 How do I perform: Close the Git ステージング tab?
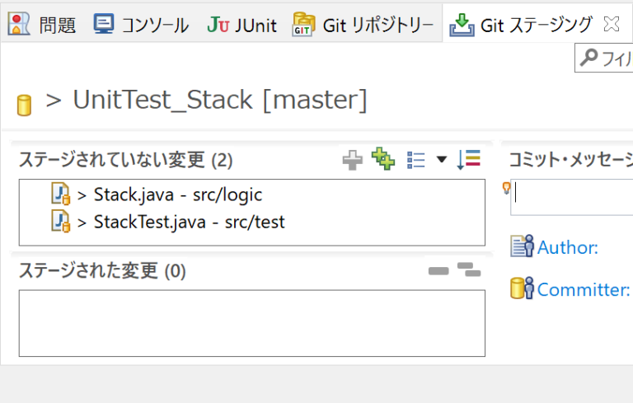coord(611,25)
